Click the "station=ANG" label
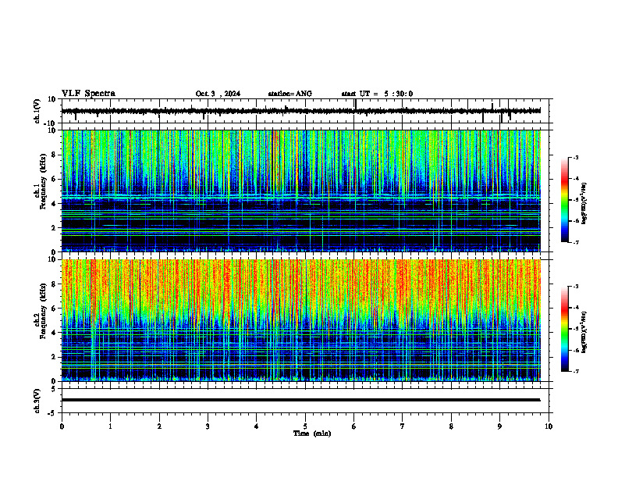This screenshot has width=618, height=478. point(290,94)
